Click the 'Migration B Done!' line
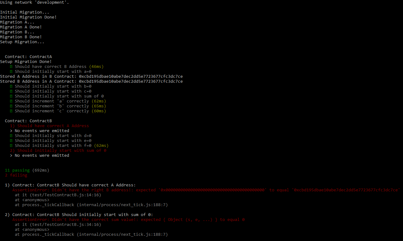This screenshot has height=241, width=403. coord(21,37)
